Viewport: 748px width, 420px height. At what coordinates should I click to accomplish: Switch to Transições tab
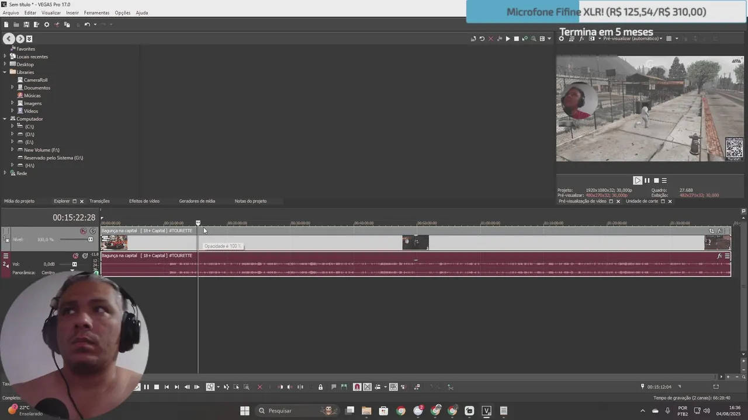click(99, 201)
